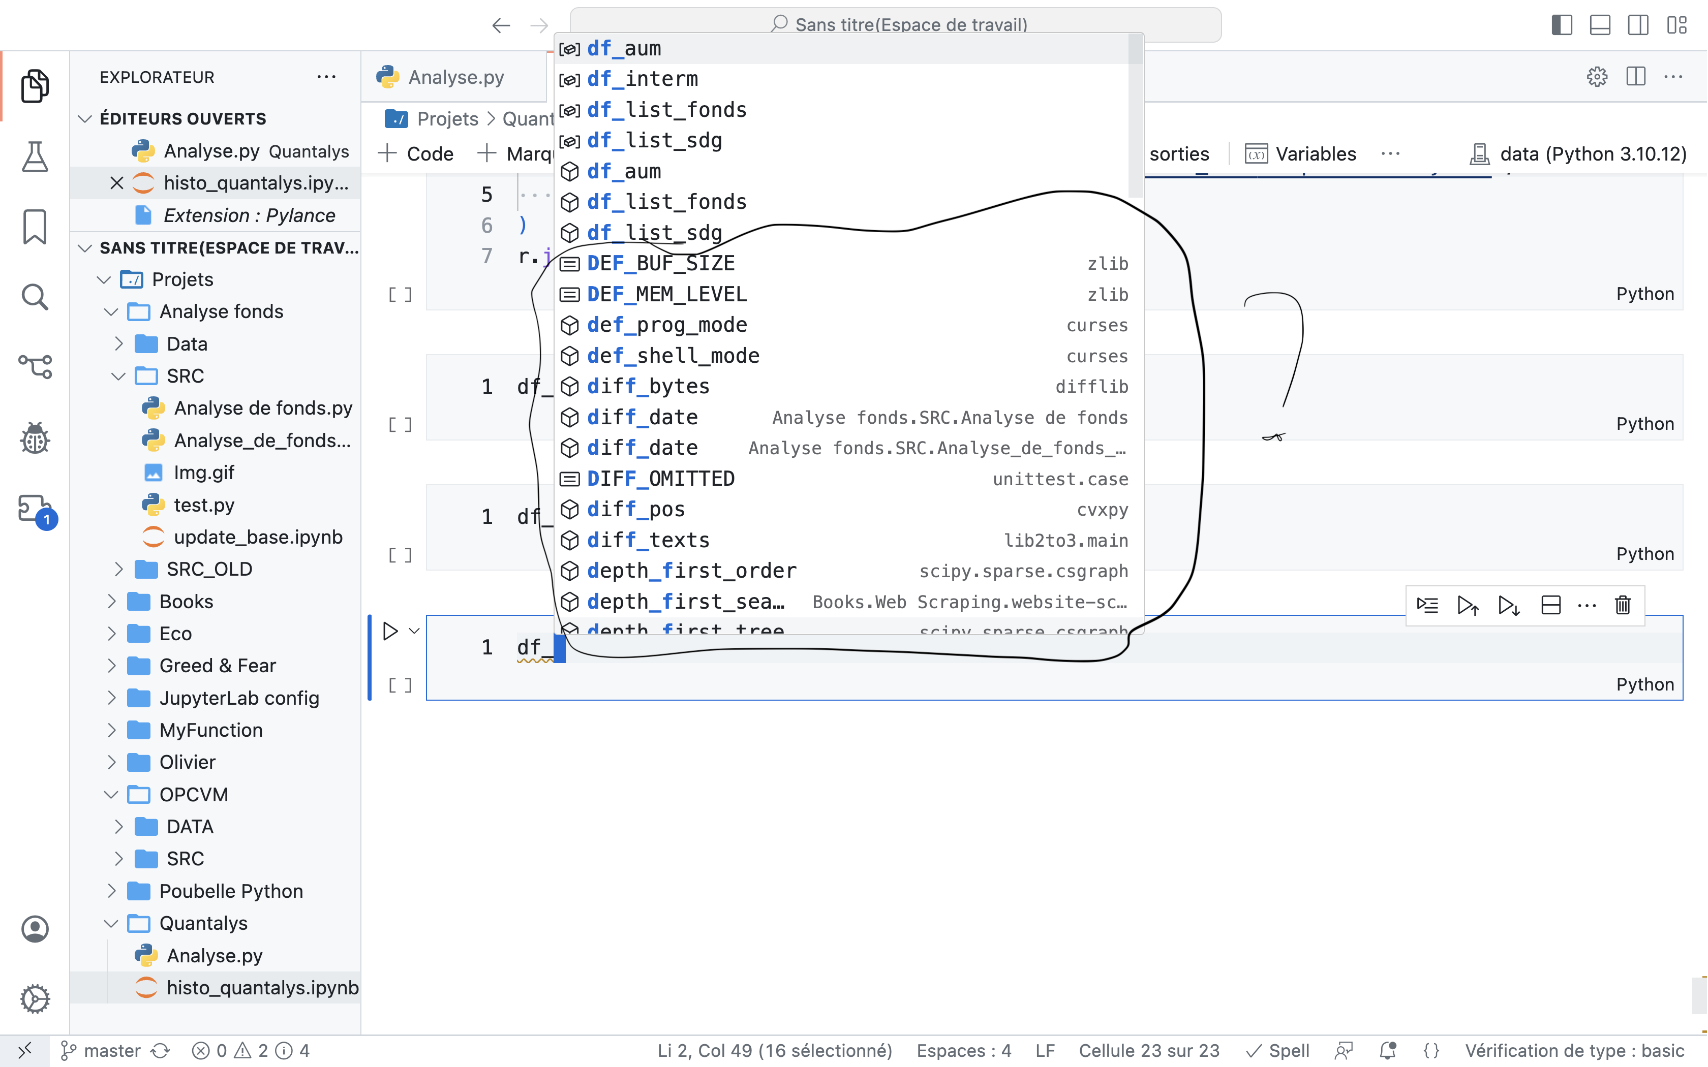
Task: Open the Manage gear at bottom left
Action: (35, 998)
